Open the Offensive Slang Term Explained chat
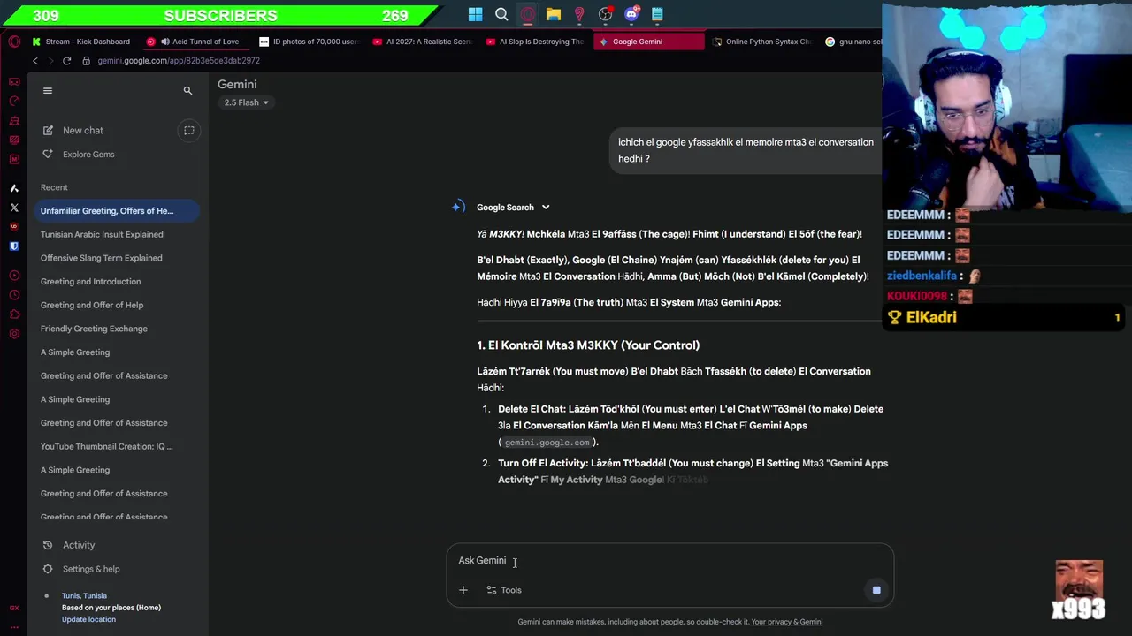Image resolution: width=1132 pixels, height=636 pixels. pos(101,258)
